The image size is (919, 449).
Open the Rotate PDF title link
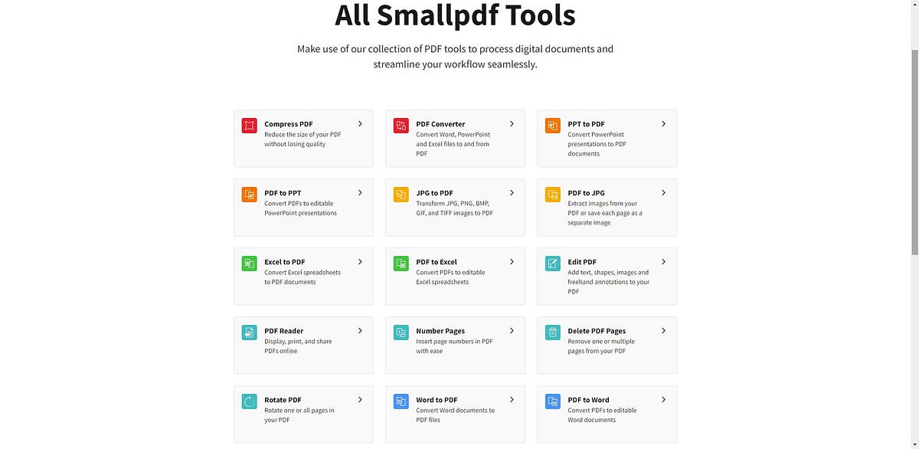(x=283, y=400)
